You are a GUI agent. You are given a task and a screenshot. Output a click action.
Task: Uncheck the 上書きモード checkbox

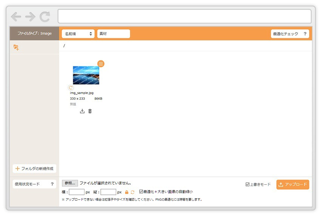coord(248,185)
